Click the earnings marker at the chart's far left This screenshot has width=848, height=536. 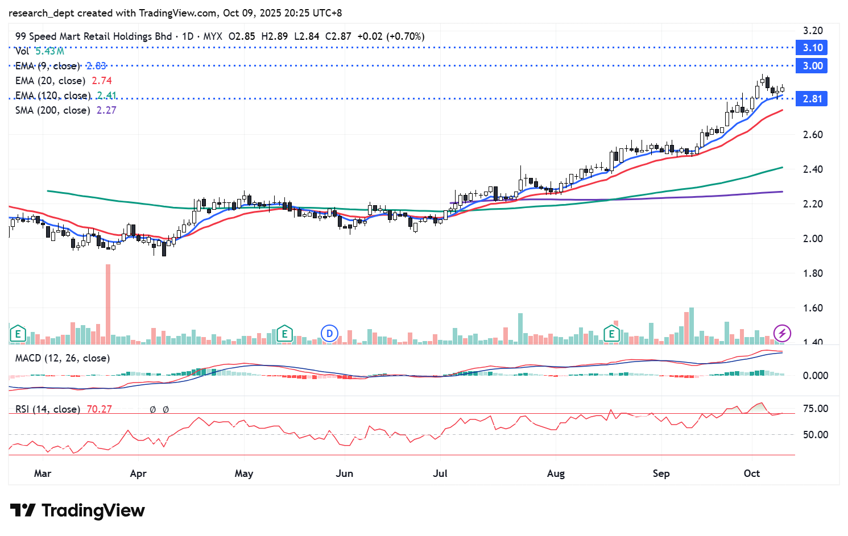[x=18, y=334]
